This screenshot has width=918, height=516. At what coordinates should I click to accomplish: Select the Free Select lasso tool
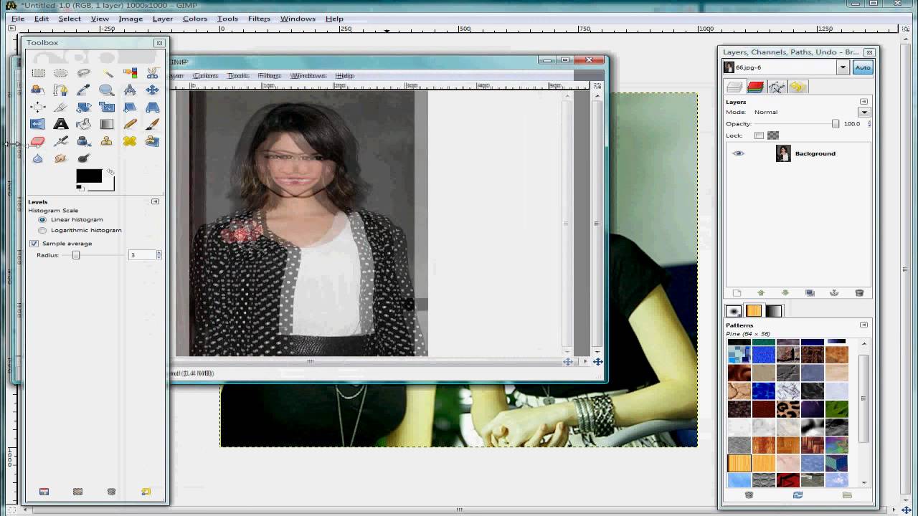(x=84, y=73)
